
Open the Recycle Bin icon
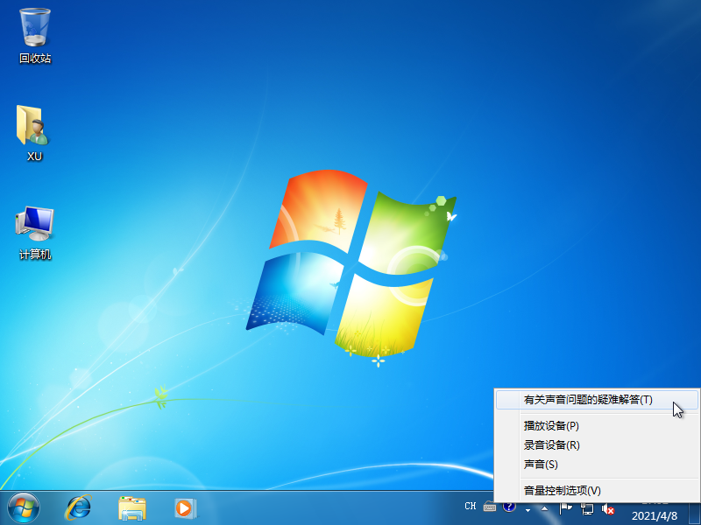coord(33,31)
